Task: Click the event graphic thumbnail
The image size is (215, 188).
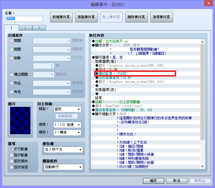Action: click(x=20, y=120)
